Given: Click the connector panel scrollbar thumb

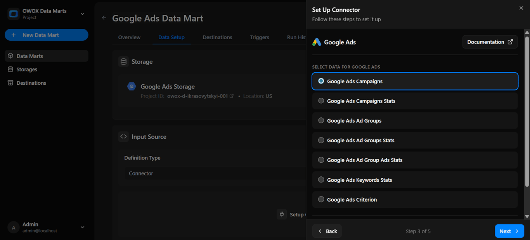Looking at the screenshot, I should [527, 111].
